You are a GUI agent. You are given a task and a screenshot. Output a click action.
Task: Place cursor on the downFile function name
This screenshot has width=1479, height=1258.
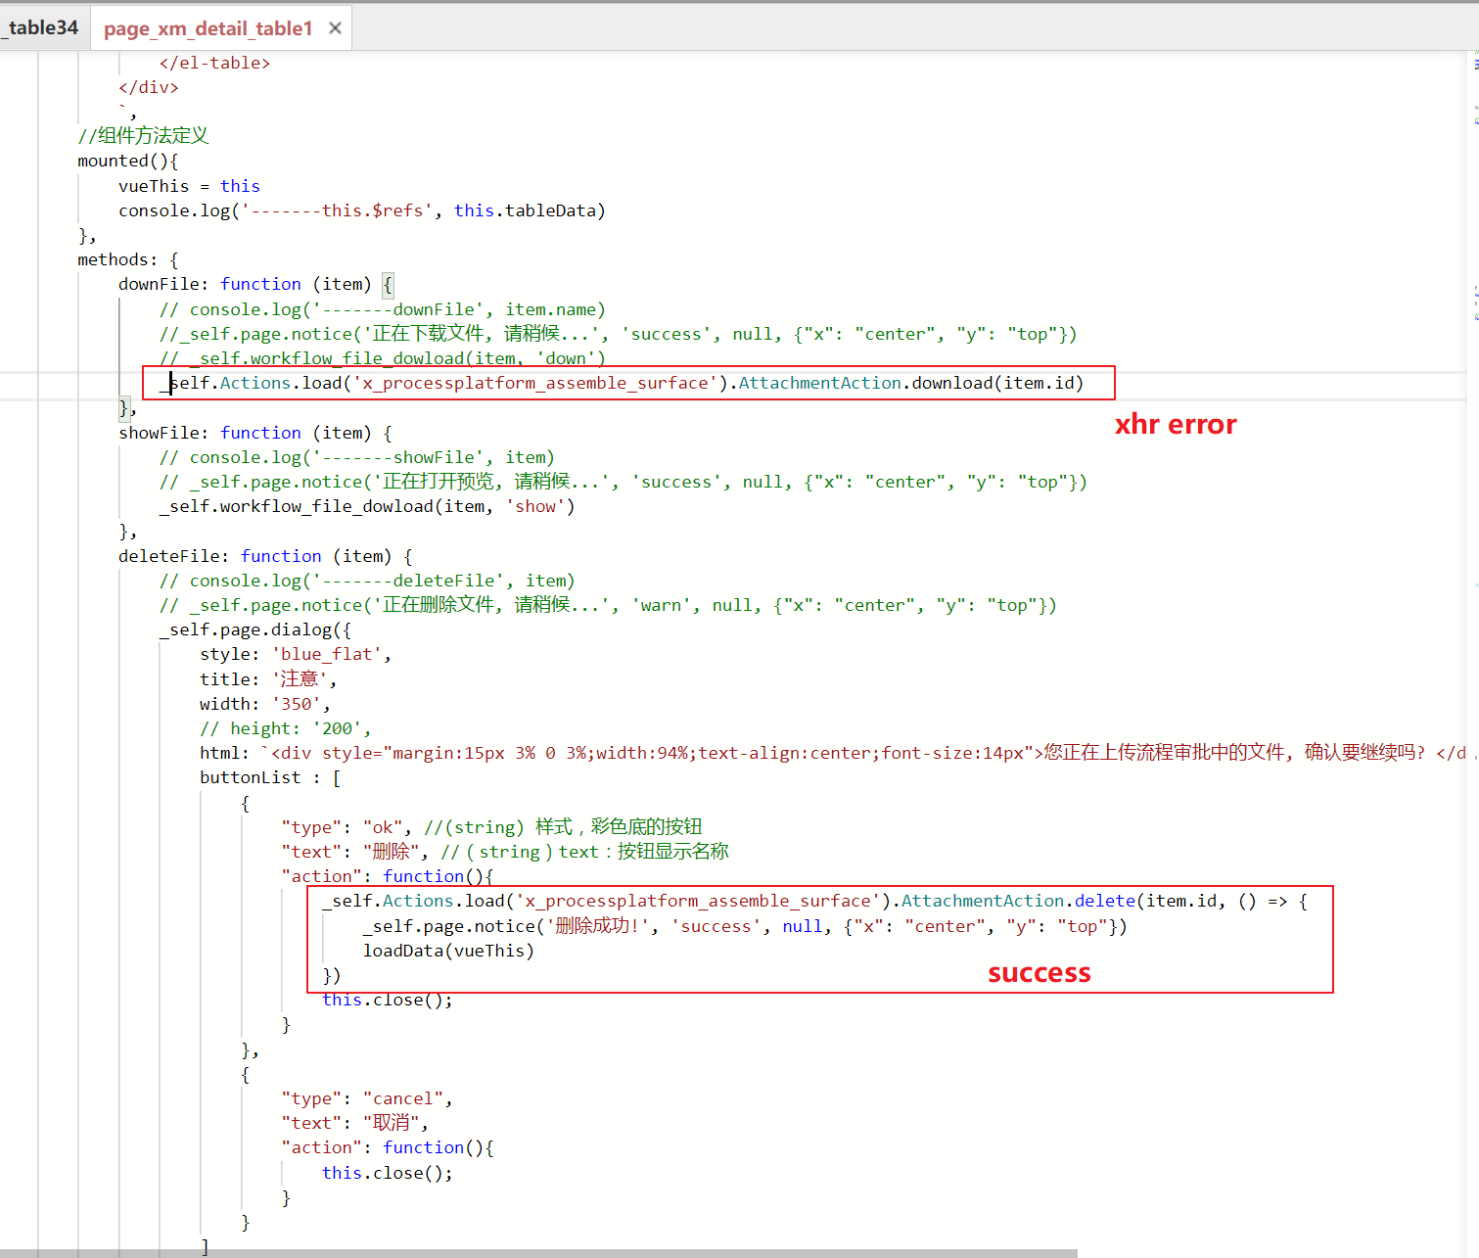159,284
